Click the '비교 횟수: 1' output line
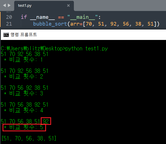The image size is (166, 144). (x=23, y=60)
